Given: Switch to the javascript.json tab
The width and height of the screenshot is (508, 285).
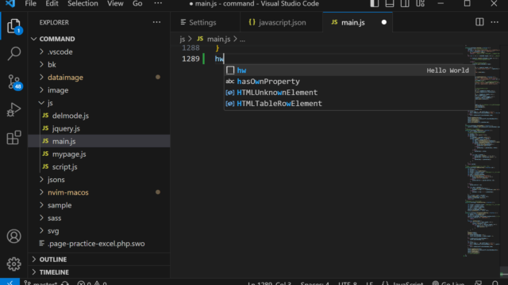Looking at the screenshot, I should click(282, 22).
